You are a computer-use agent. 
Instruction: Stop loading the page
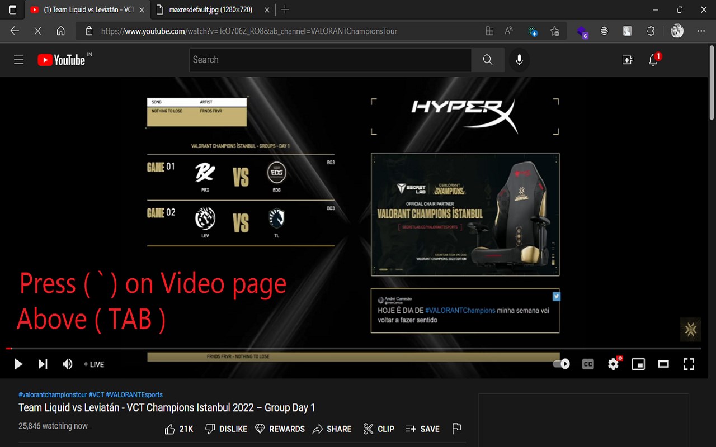pyautogui.click(x=37, y=31)
